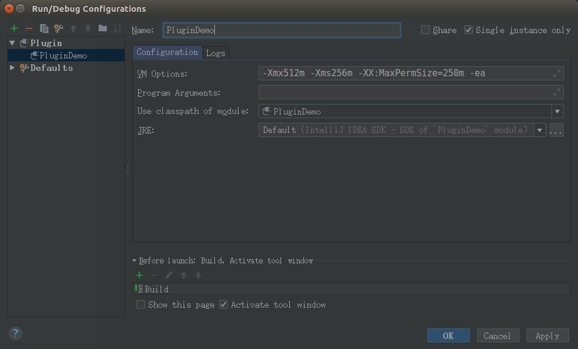Screen dimensions: 578x349
Task: Add a before launch task
Action: 139,275
